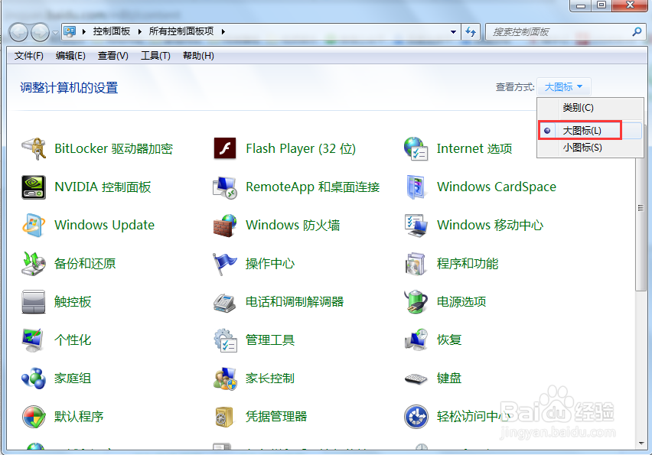Open Flash Player (32 位) settings

[298, 148]
